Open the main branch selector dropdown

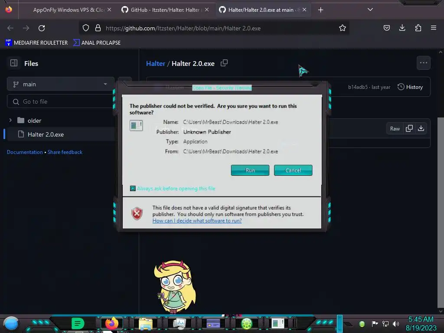(x=61, y=84)
